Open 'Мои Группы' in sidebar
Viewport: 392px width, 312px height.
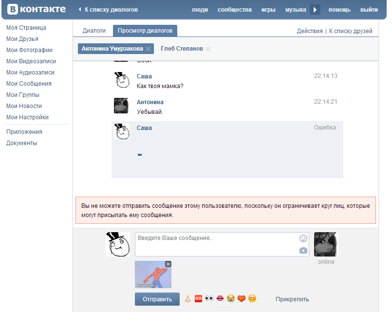point(23,95)
